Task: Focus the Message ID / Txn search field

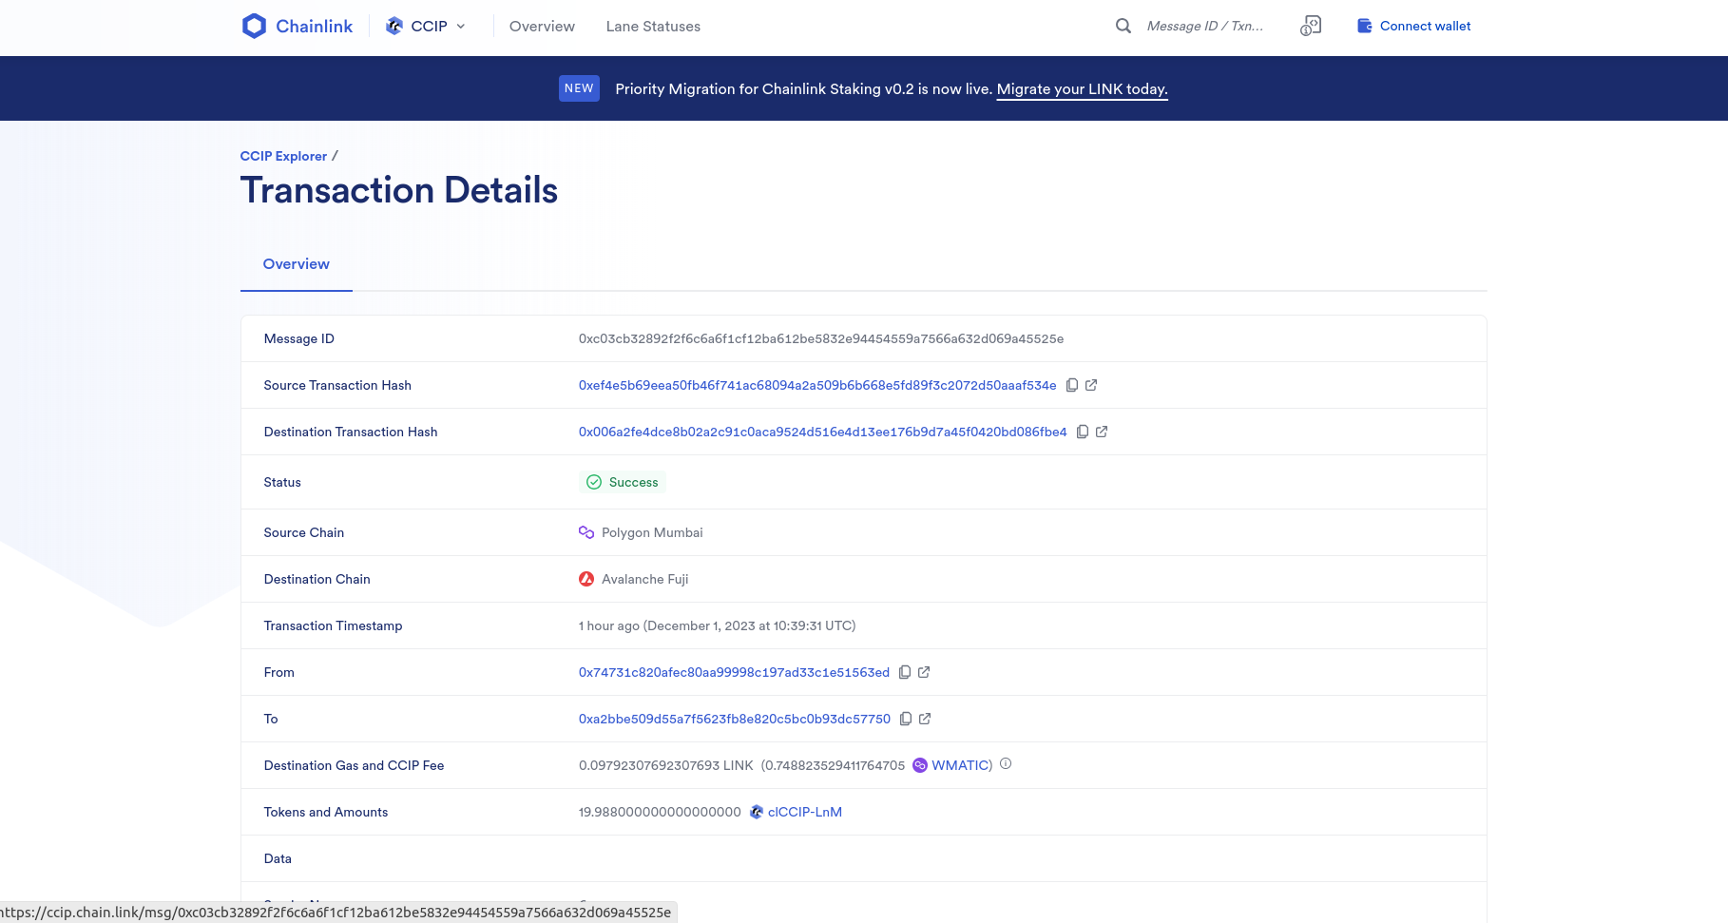Action: (1205, 26)
